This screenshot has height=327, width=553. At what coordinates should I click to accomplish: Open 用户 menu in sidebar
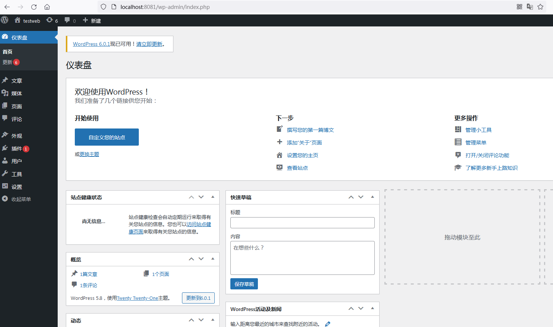tap(29, 161)
